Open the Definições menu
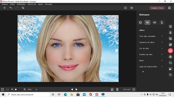 (x=21, y=4)
